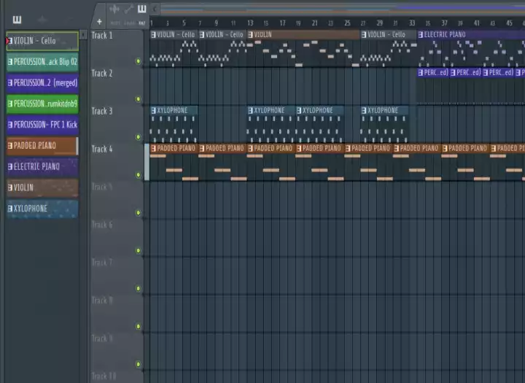Select the brown VIOLIN item in the picker

(42, 187)
